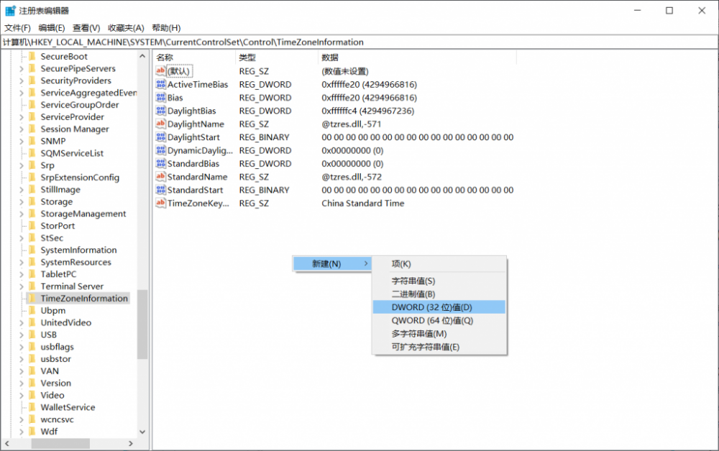Select the StorageManagement registry key
This screenshot has height=451, width=719.
click(x=83, y=214)
